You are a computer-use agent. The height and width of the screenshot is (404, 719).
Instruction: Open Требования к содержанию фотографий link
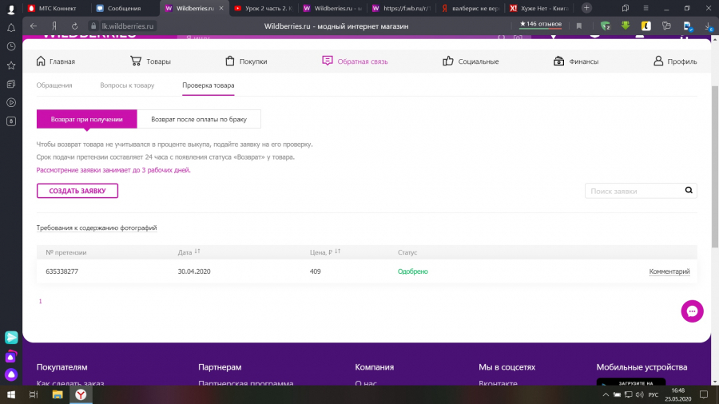(x=97, y=228)
